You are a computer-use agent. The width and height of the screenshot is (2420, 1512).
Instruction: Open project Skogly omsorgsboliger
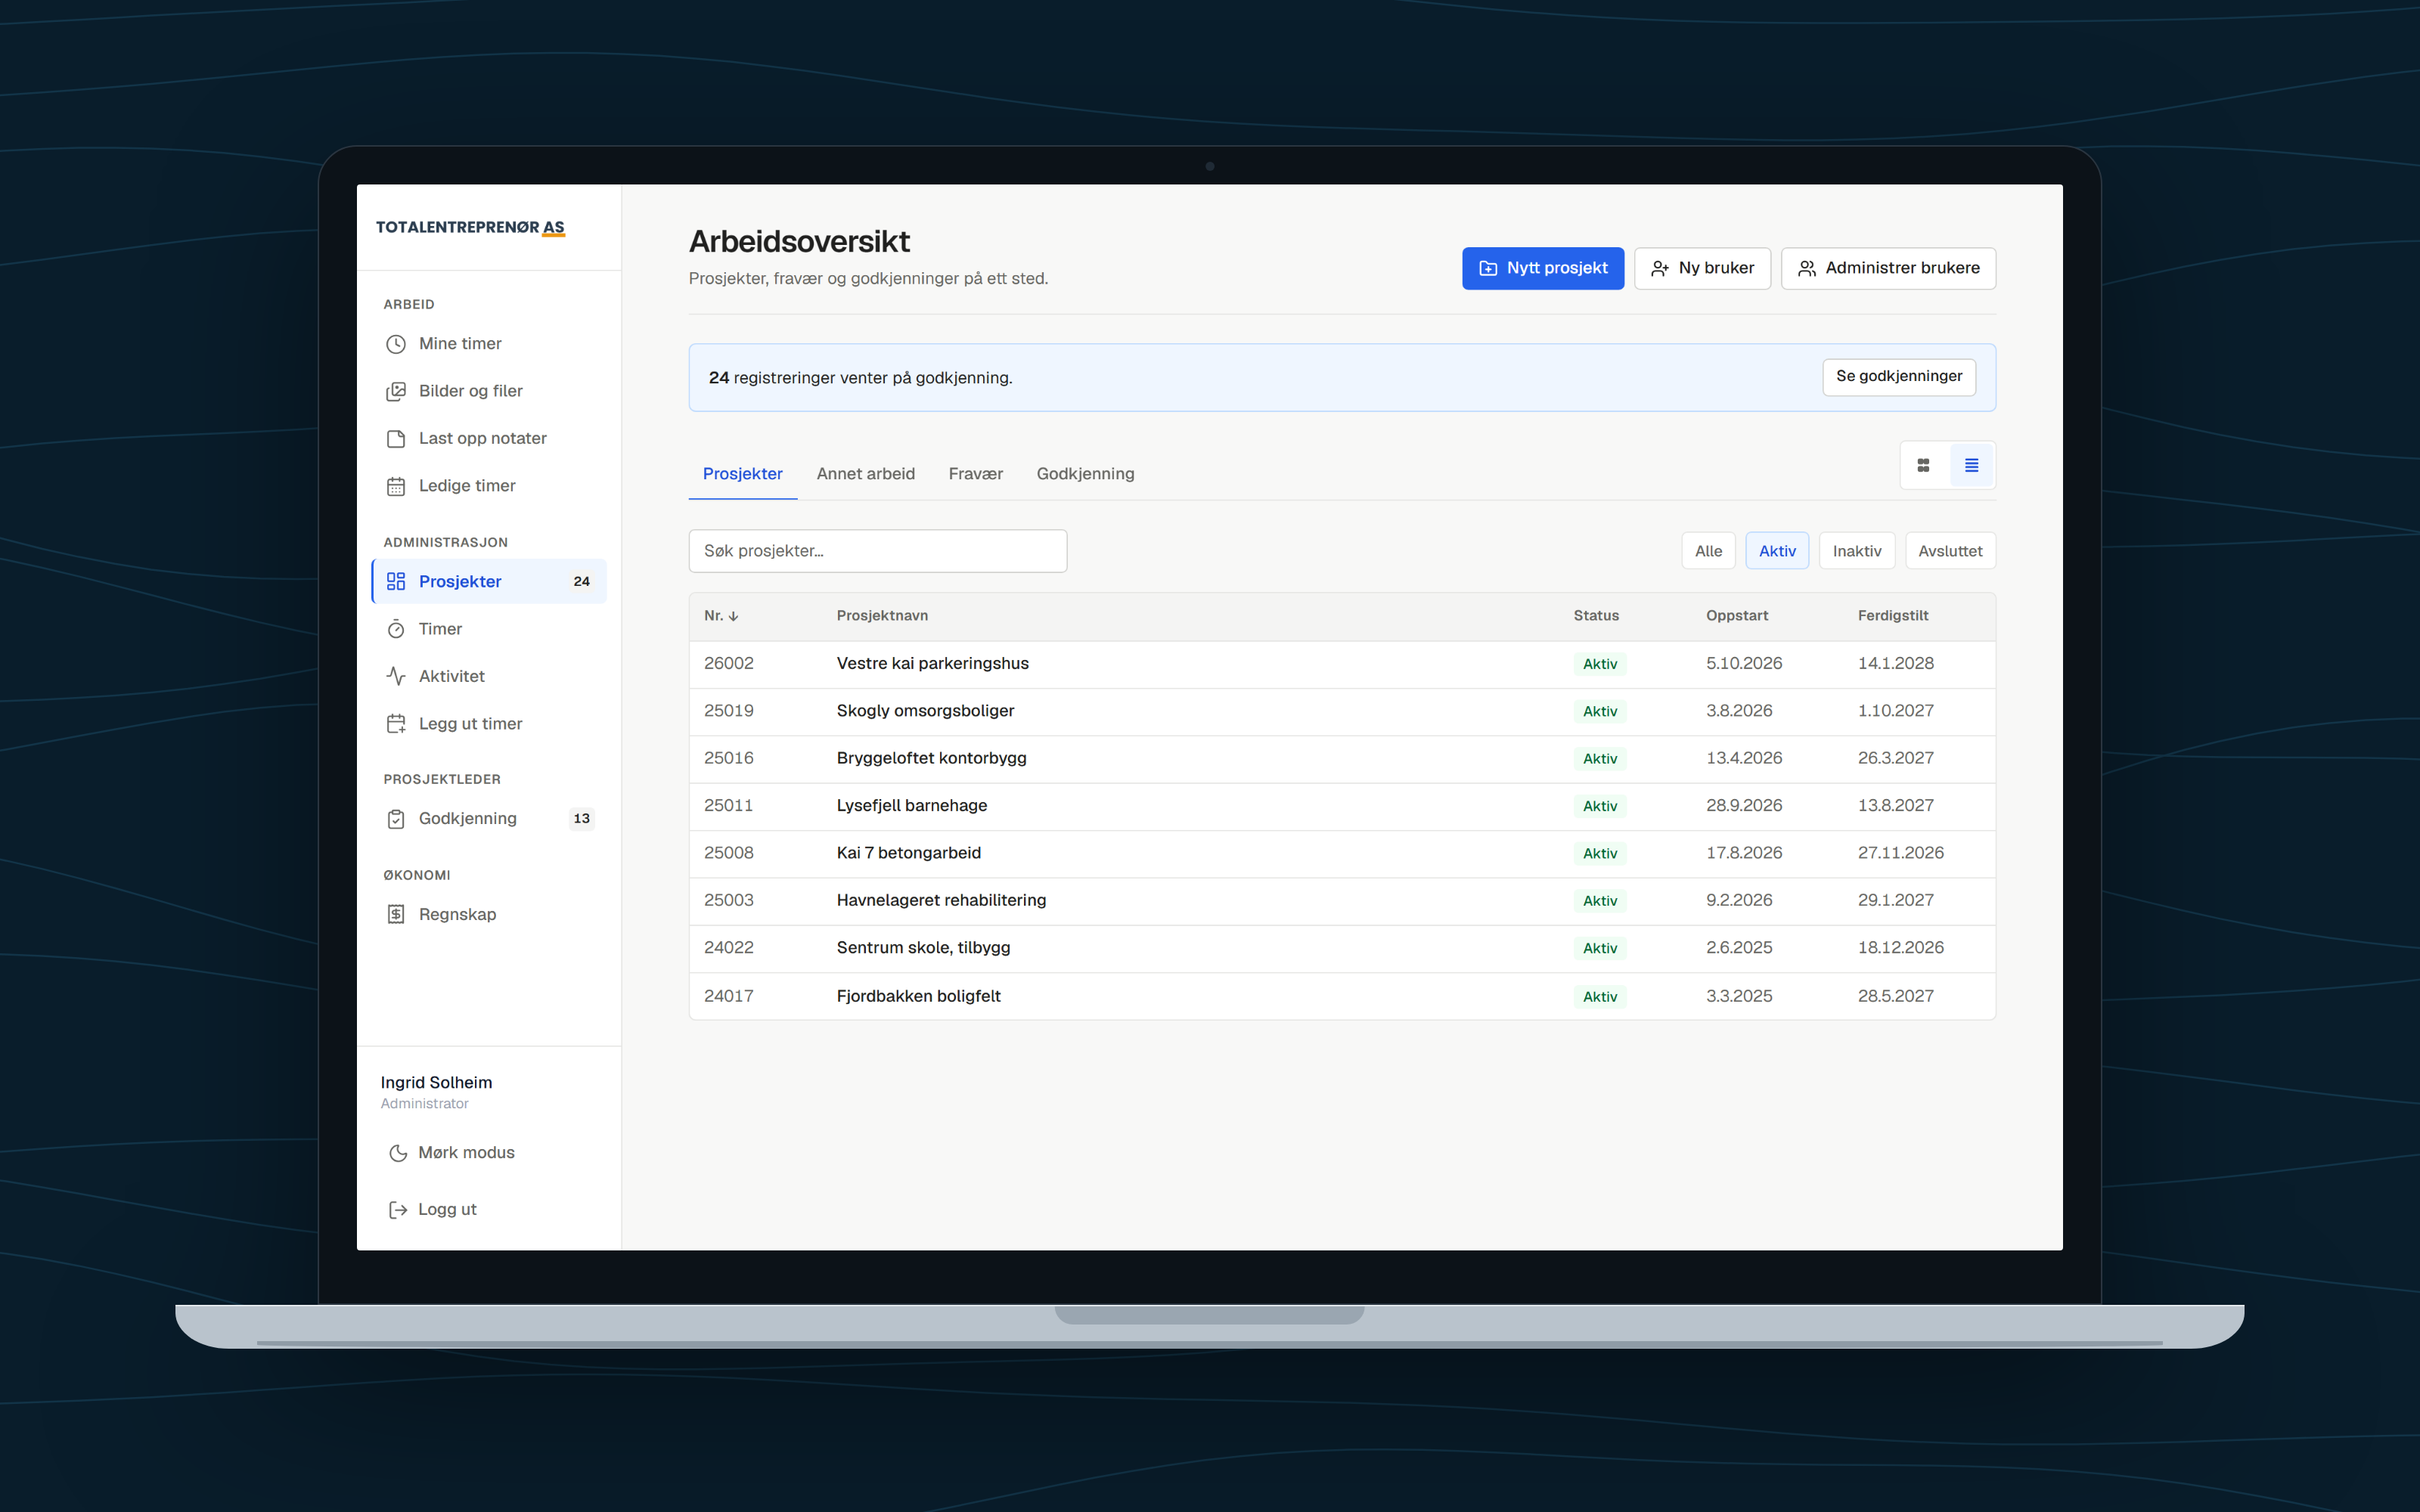pos(1342,711)
